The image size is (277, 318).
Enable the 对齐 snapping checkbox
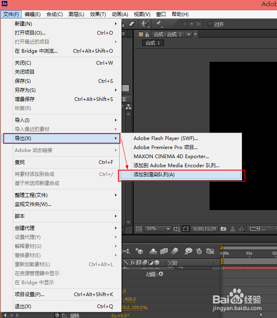click(210, 24)
